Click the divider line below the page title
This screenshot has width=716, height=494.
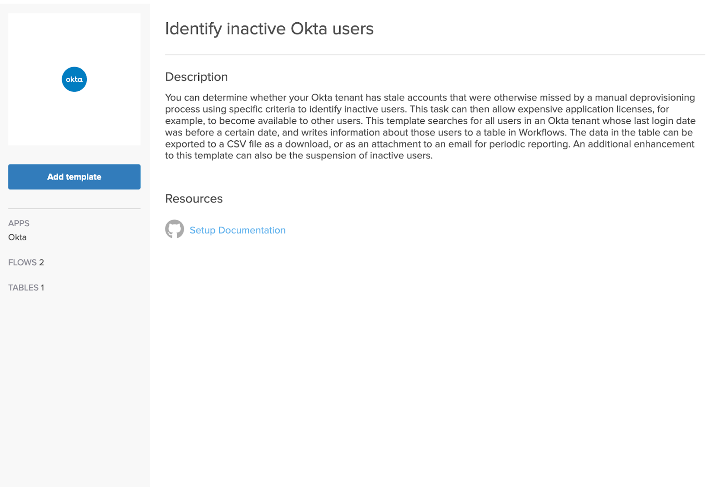coord(435,55)
